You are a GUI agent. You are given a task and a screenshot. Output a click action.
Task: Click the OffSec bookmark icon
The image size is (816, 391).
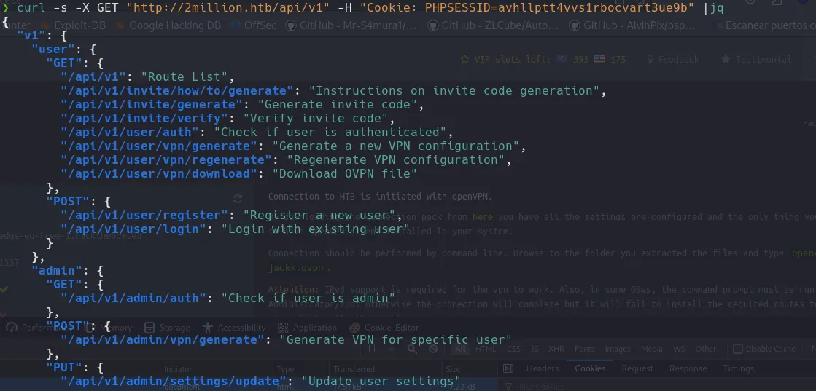236,25
